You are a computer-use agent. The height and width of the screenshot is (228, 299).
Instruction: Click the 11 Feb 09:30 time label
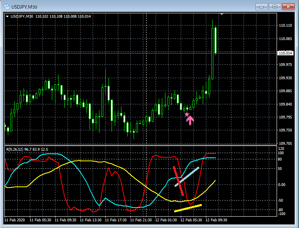coord(65,220)
